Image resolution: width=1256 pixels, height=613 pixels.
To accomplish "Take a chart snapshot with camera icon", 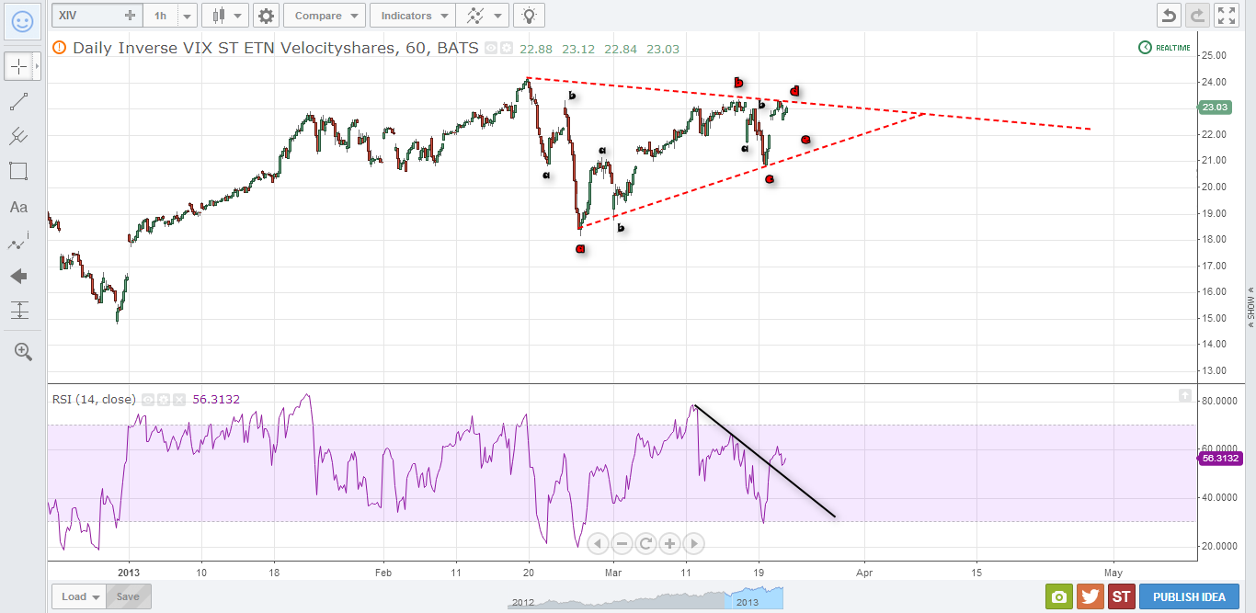I will (1059, 596).
